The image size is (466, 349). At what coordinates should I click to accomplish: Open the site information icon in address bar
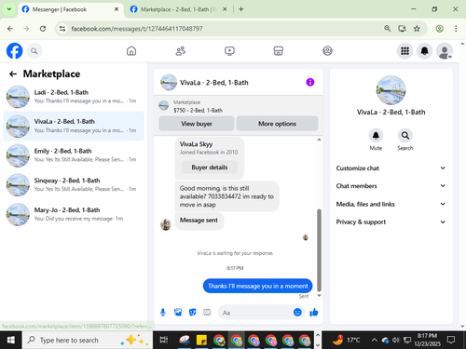click(62, 29)
